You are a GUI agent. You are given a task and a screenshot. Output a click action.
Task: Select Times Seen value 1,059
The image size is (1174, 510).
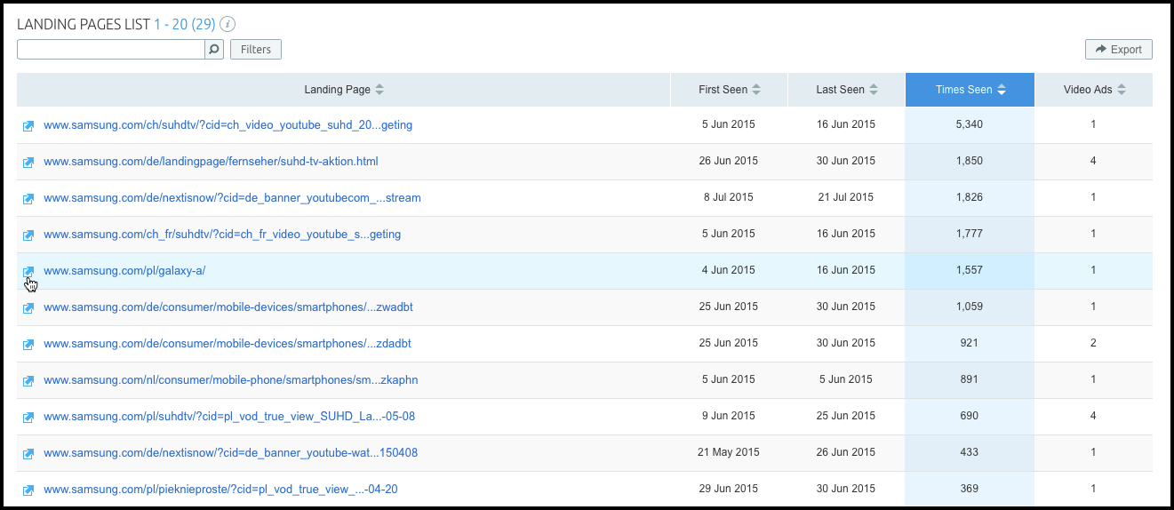coord(970,307)
